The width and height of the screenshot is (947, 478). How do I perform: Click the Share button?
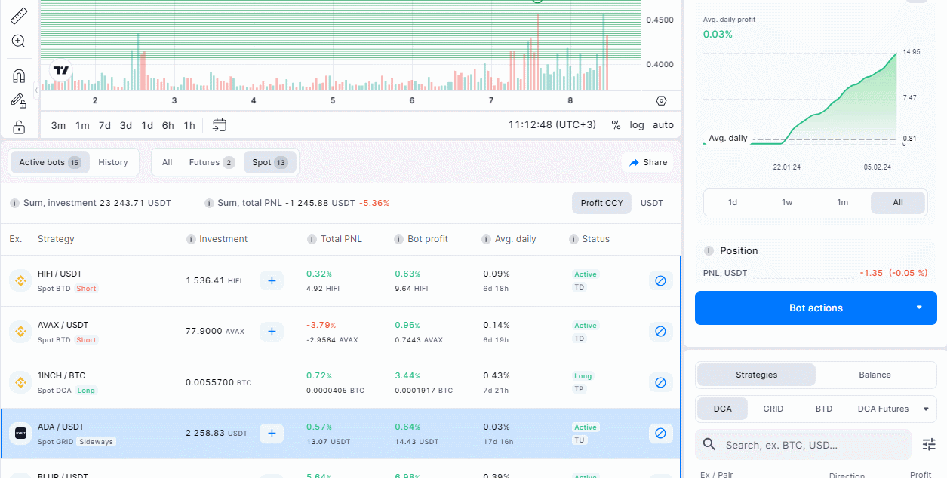tap(647, 162)
